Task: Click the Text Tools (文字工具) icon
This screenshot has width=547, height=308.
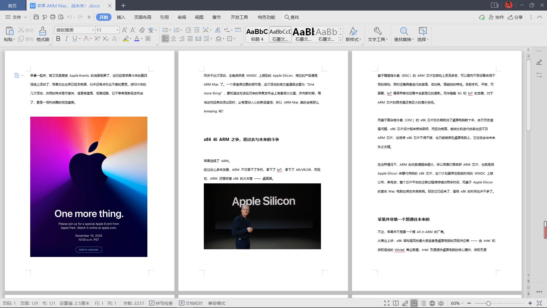Action: coord(377,31)
